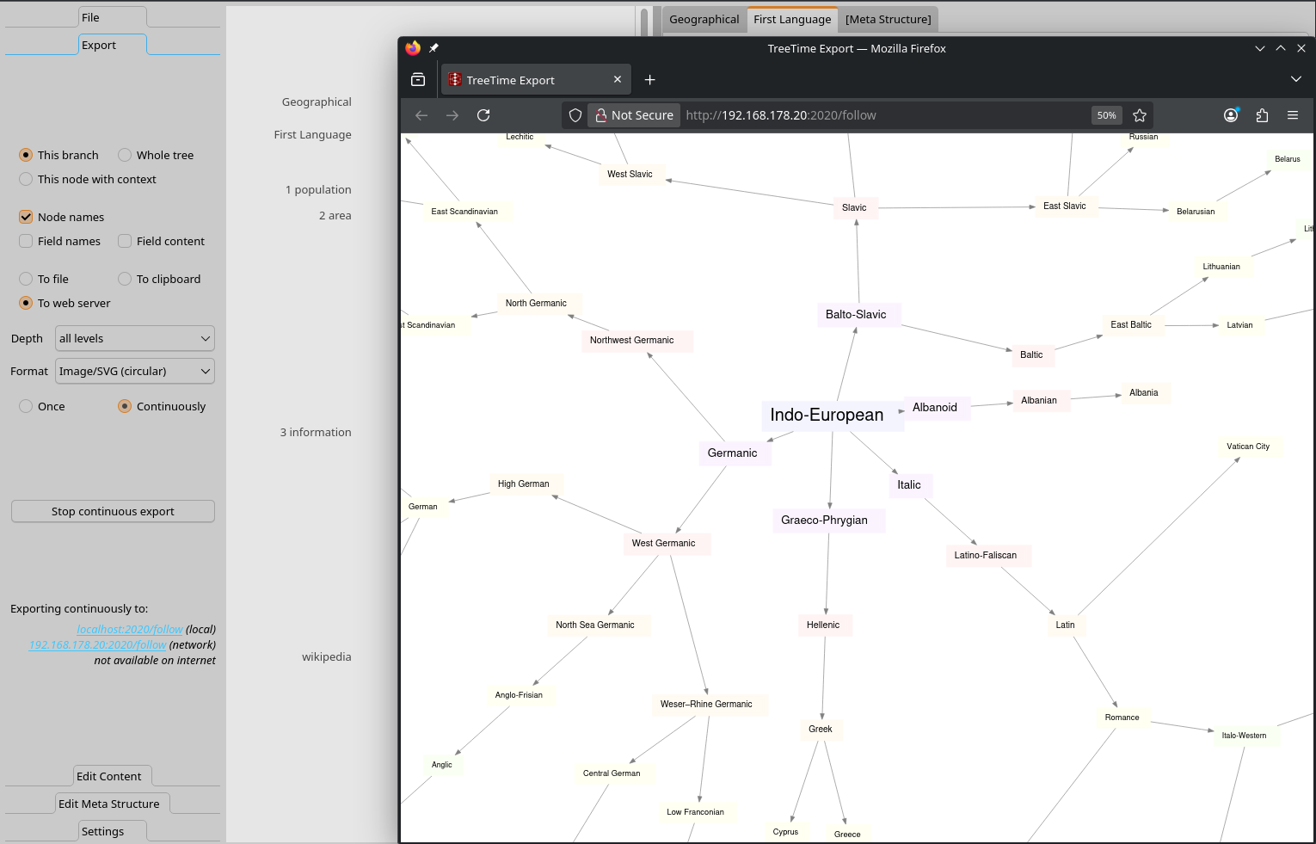Open the Firefox account icon
This screenshot has width=1316, height=844.
coord(1231,115)
